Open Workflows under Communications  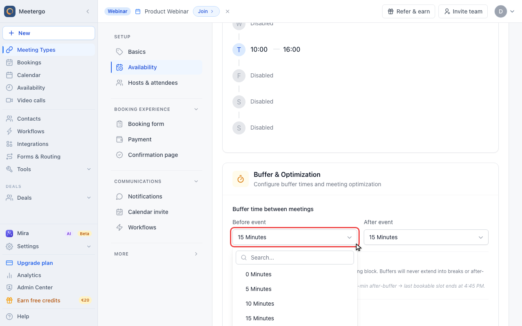[157, 227]
